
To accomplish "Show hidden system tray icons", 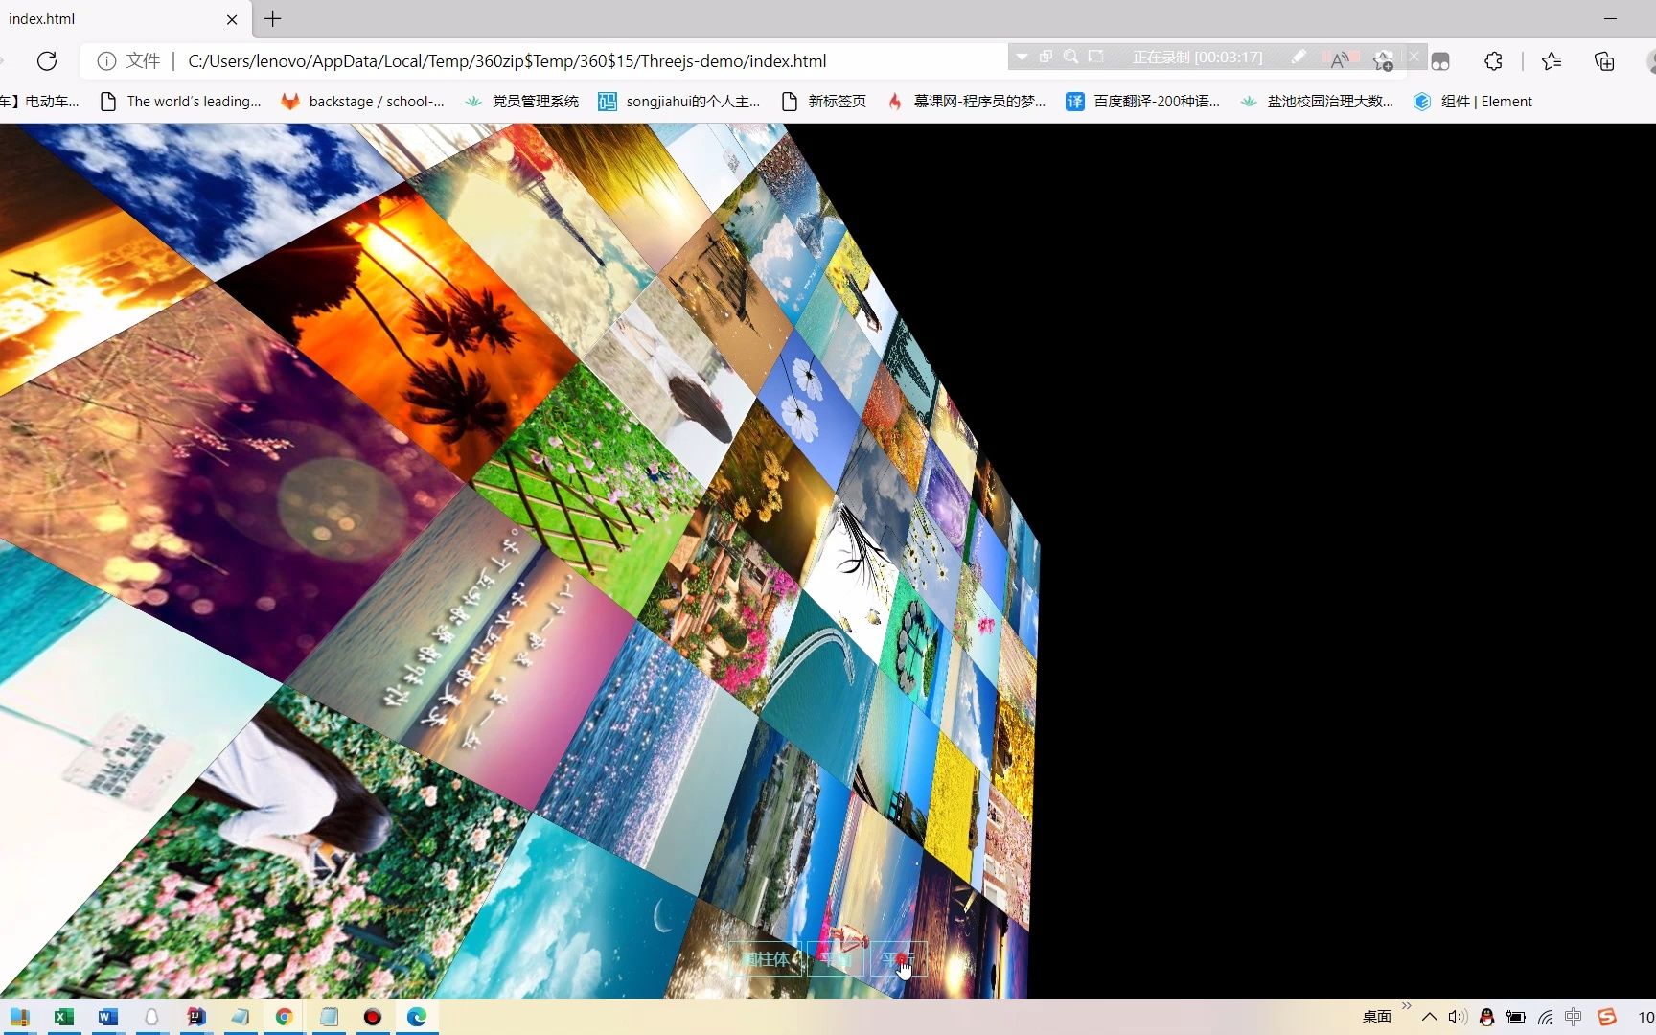I will click(x=1430, y=1017).
